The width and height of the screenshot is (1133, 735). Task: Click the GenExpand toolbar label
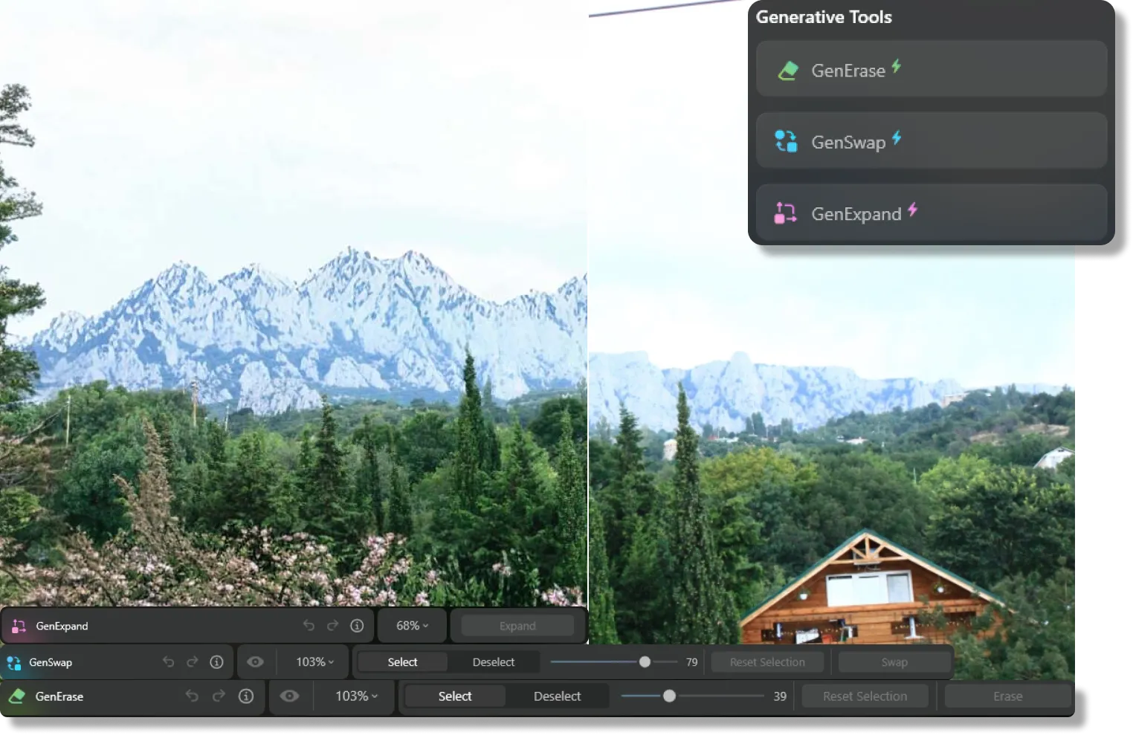[x=62, y=626]
